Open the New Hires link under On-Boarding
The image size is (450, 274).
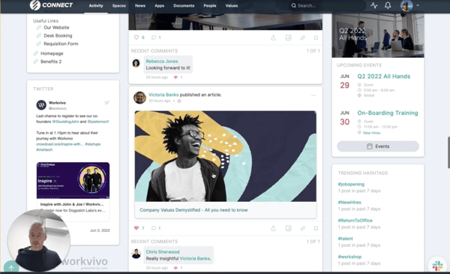tap(371, 133)
